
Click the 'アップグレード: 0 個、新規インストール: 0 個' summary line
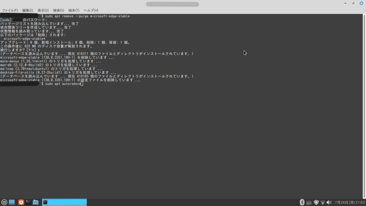(x=65, y=43)
